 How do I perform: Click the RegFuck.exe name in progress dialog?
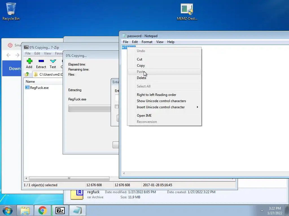click(x=77, y=99)
